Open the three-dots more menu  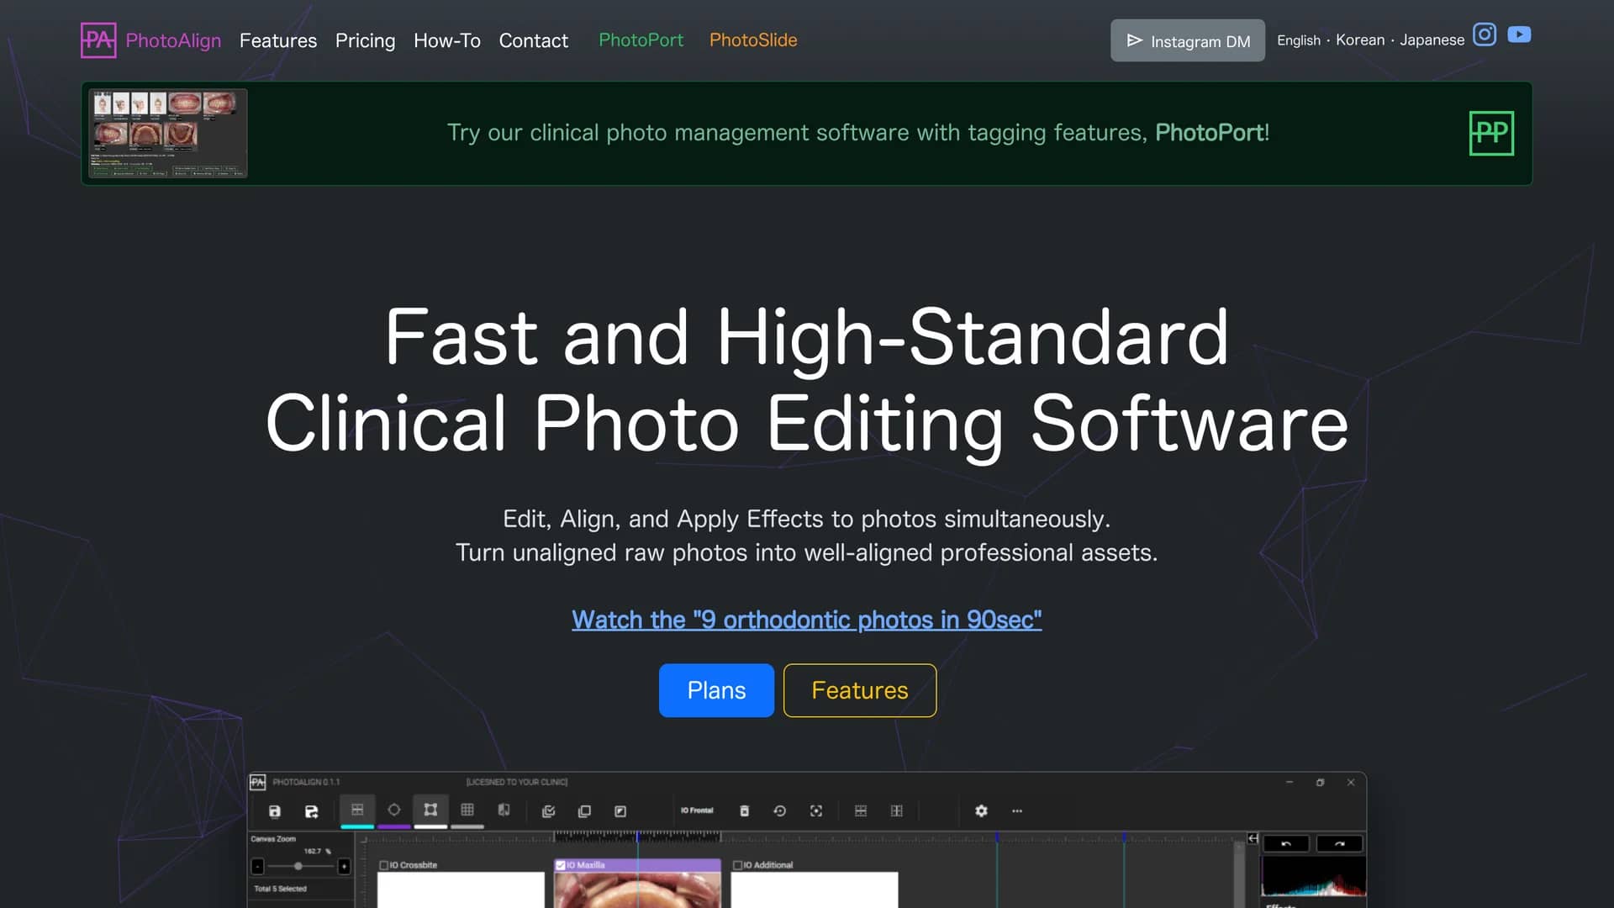1017,811
